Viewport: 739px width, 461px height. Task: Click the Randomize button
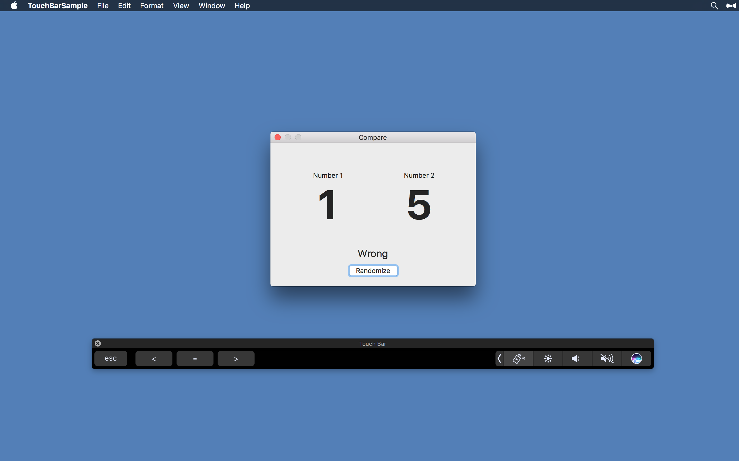click(373, 271)
